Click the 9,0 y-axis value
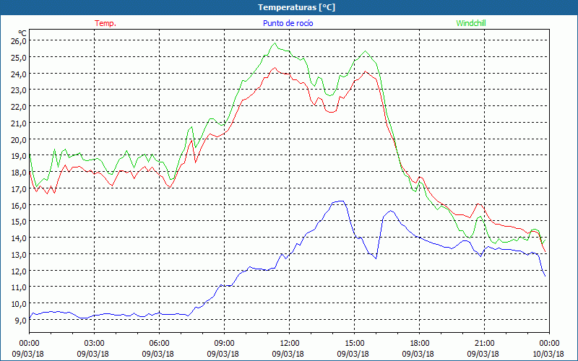The image size is (578, 361). 20,320
